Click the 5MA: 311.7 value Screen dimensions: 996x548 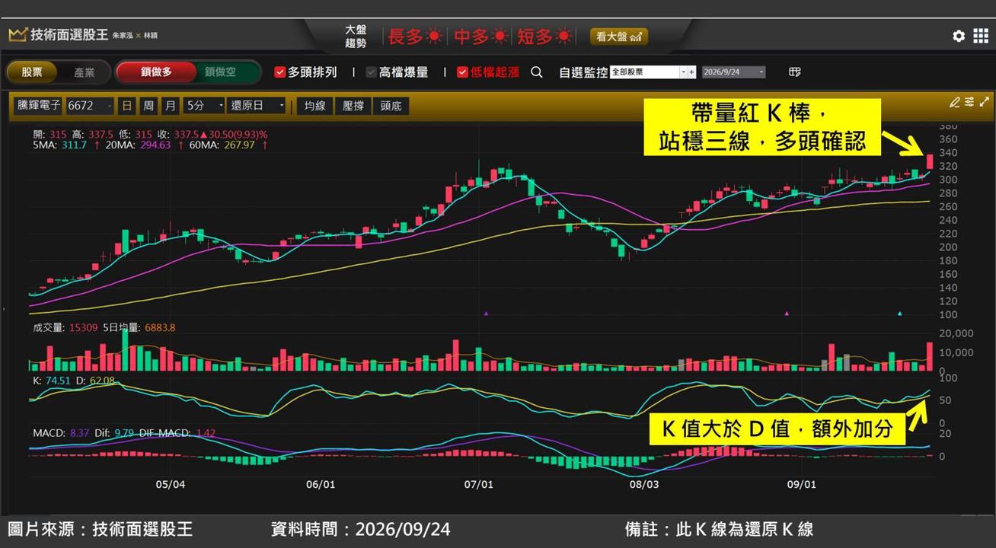coord(60,145)
